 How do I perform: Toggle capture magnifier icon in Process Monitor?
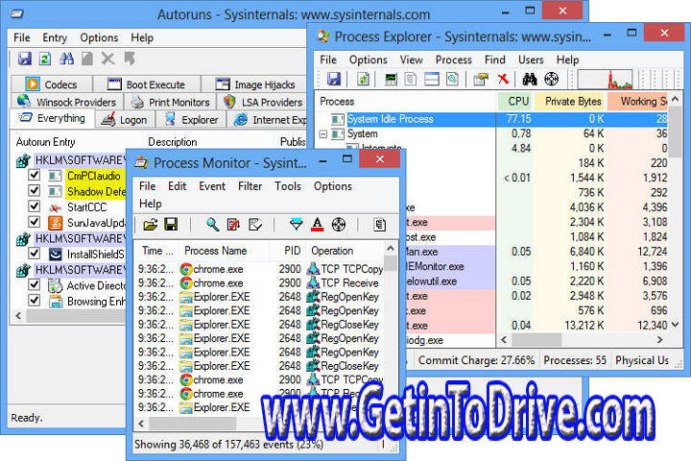point(212,225)
